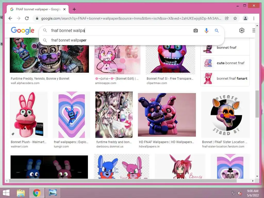Open the danbooru funtime freddy image

pyautogui.click(x=114, y=115)
